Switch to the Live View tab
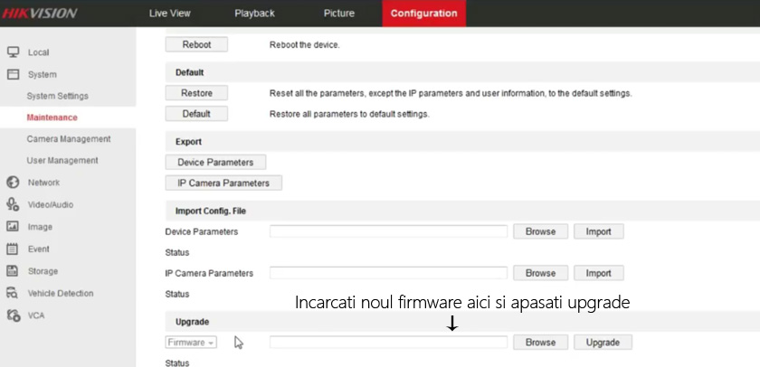 (169, 14)
